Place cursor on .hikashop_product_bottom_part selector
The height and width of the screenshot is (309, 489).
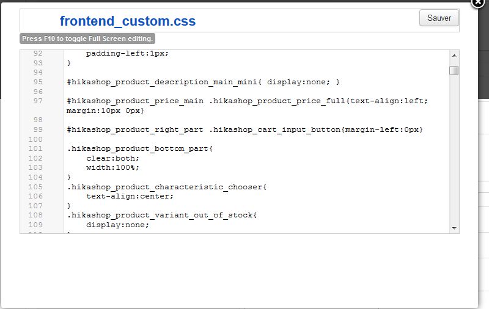(x=140, y=148)
